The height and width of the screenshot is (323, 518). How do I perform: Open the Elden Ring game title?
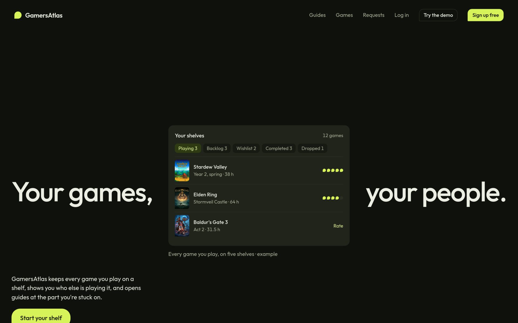205,195
